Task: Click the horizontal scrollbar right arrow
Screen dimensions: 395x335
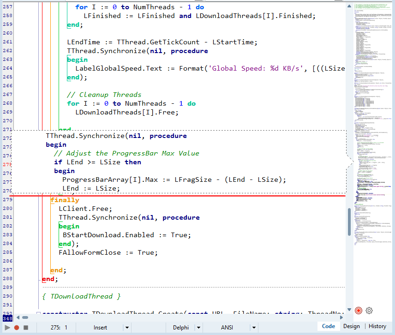Action: pos(341,317)
